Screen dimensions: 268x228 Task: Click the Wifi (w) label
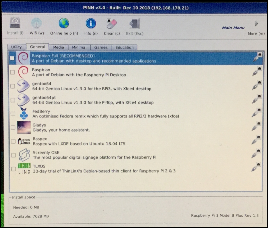(x=37, y=33)
